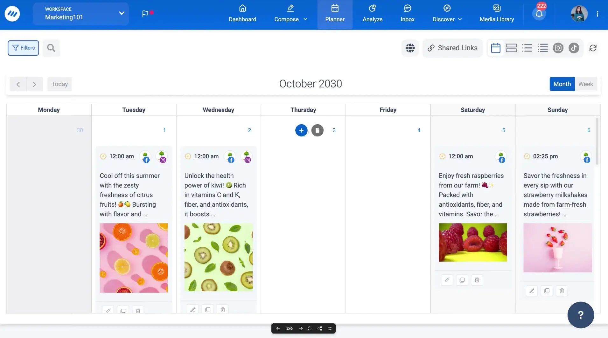This screenshot has height=338, width=608.
Task: Switch to Week view
Action: point(585,84)
